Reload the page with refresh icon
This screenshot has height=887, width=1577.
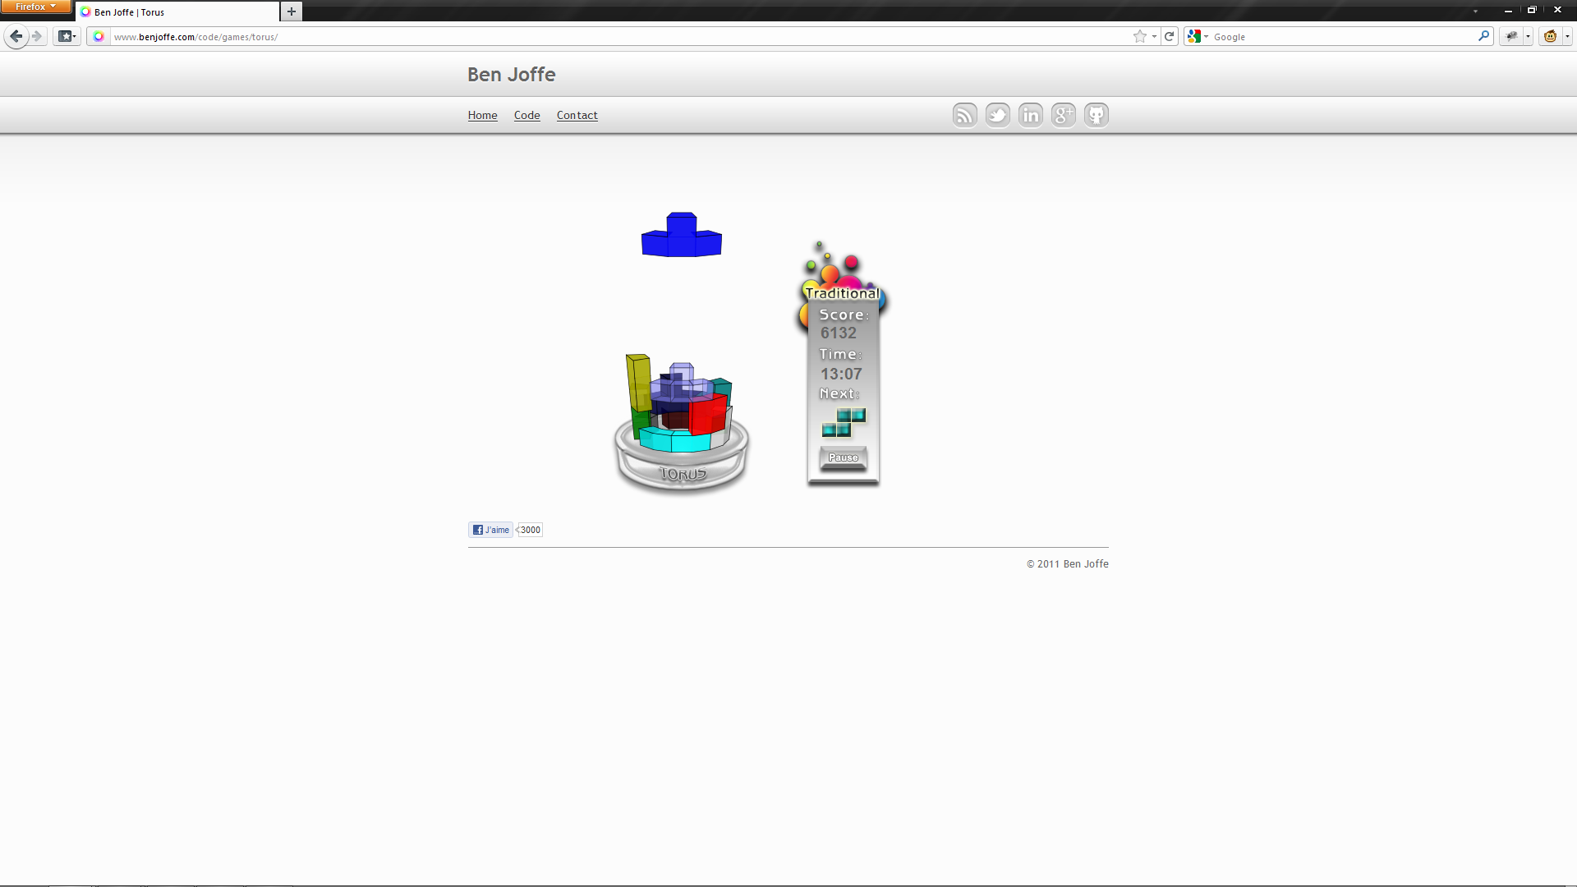tap(1170, 36)
